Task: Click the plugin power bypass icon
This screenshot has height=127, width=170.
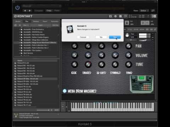Action: 17,8
